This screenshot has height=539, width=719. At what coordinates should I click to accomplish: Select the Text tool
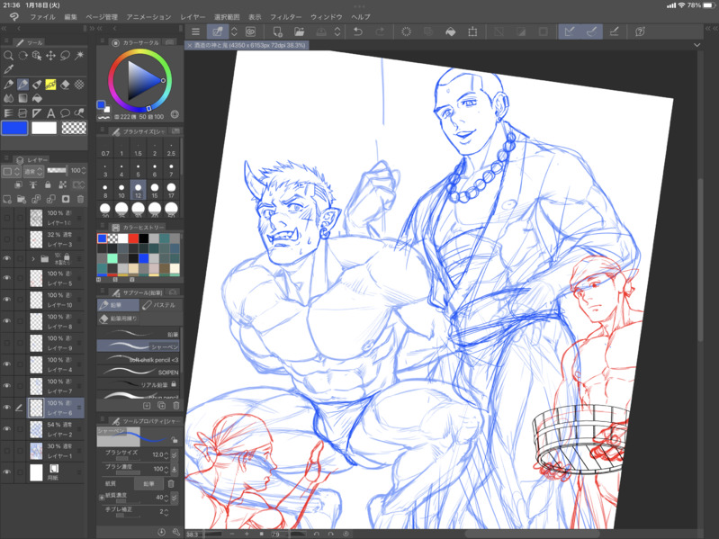pyautogui.click(x=50, y=112)
